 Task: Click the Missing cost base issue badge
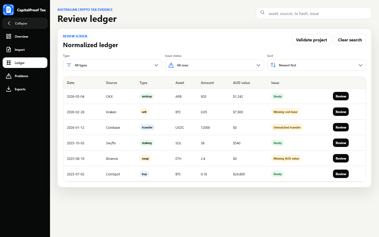pos(285,112)
